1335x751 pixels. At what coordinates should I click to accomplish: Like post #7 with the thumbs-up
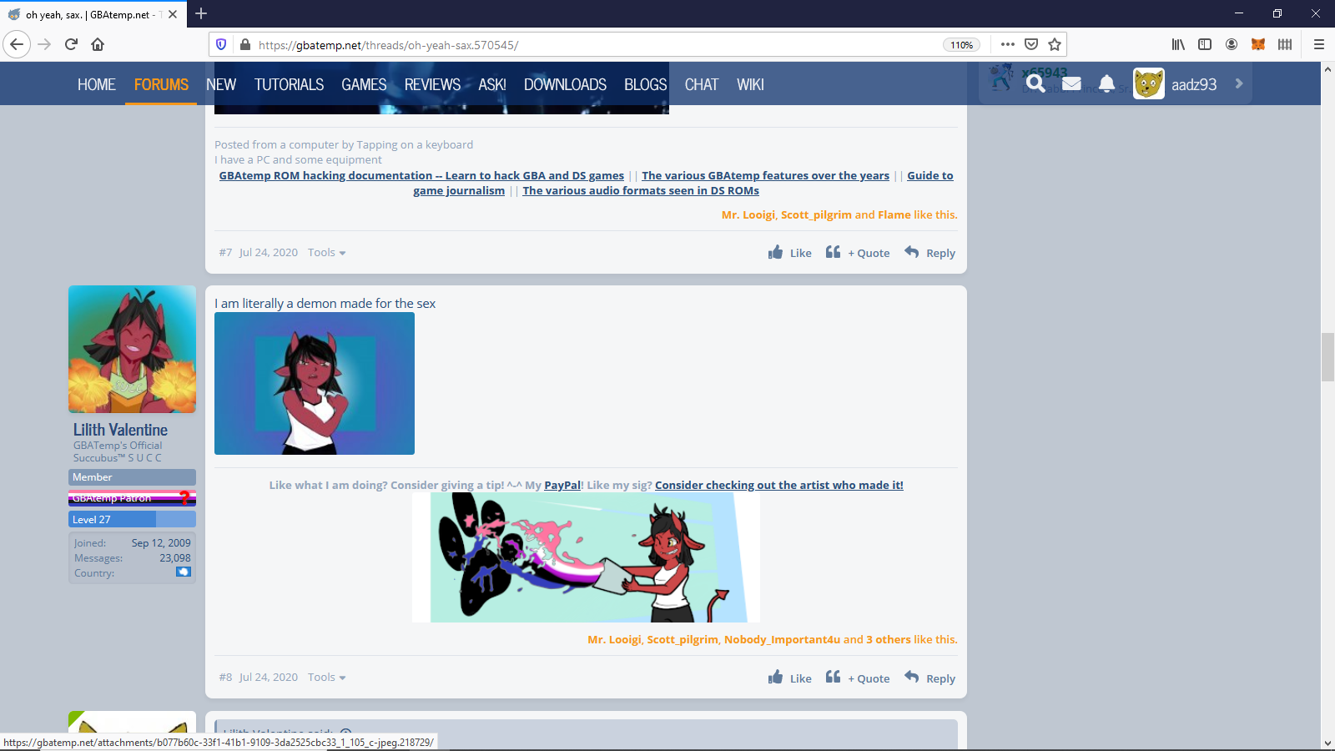tap(789, 253)
